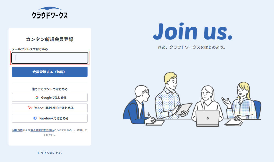Click the 他のアカウントではじめる section label
Viewport: 274px width, 162px height.
point(50,89)
